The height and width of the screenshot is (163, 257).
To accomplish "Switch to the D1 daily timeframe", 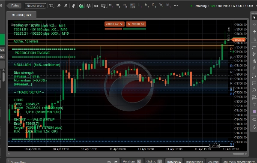I will pos(154,5).
